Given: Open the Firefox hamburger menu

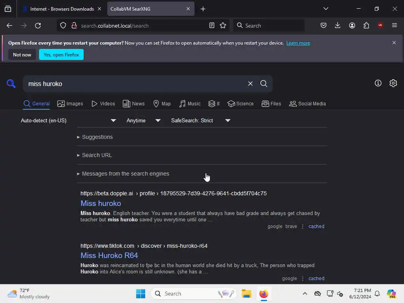Looking at the screenshot, I should coord(395,25).
